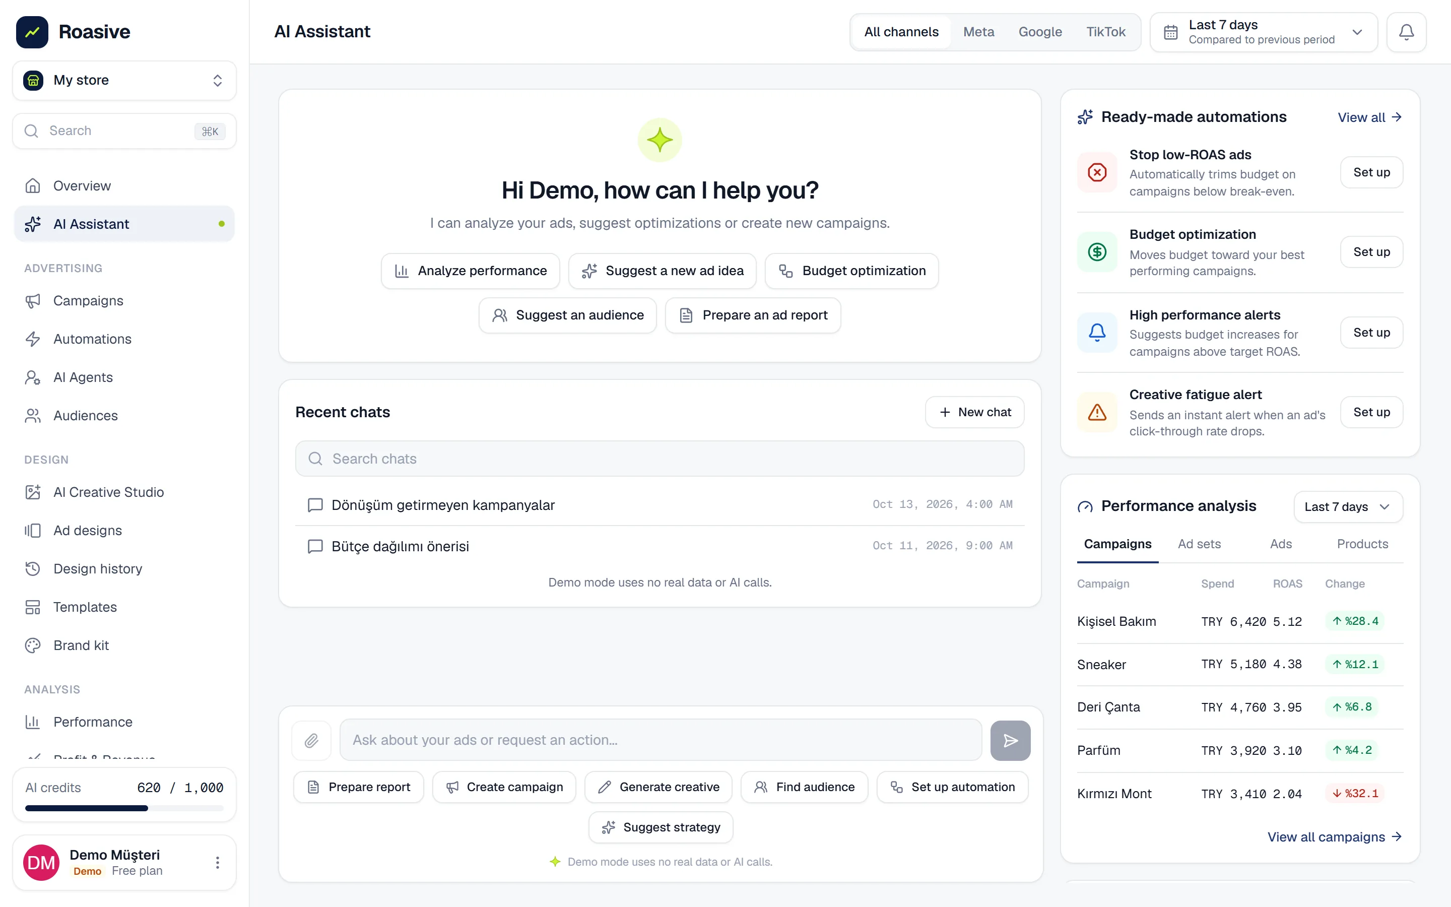Expand the My store selector
1451x907 pixels.
[x=124, y=81]
